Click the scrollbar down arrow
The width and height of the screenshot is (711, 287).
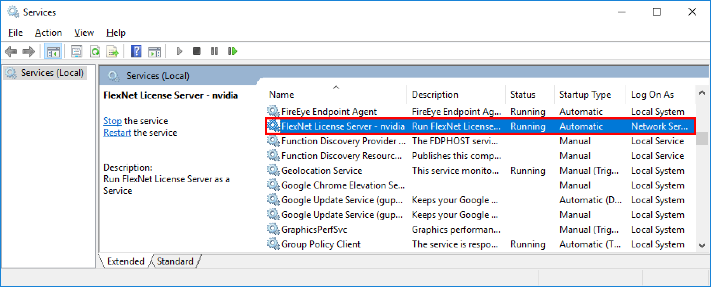[x=702, y=246]
